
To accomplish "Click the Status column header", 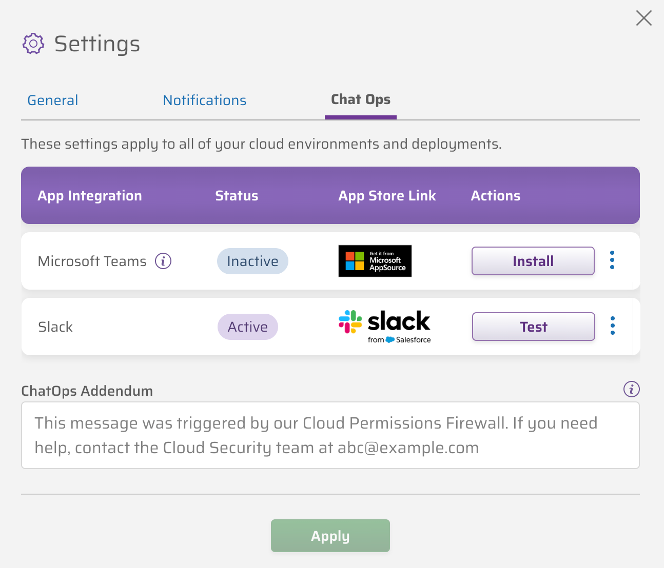I will 237,196.
